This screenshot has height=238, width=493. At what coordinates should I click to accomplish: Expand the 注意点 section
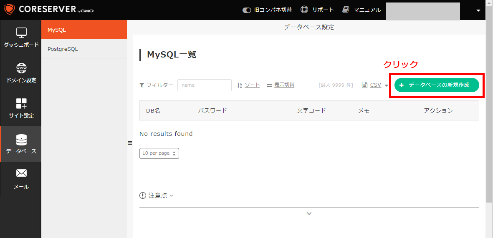[157, 195]
